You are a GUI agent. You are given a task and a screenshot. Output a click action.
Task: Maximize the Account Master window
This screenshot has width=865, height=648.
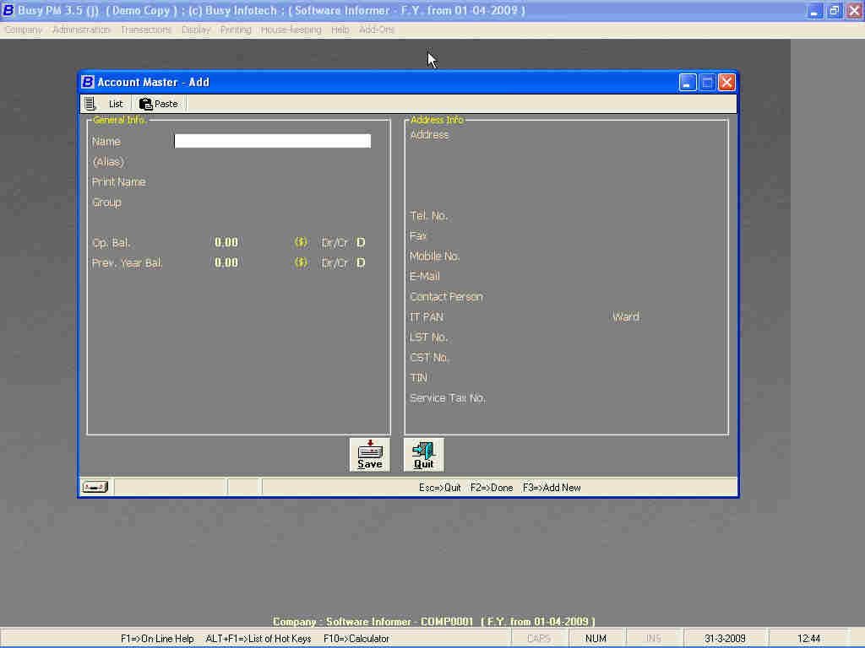(x=707, y=82)
